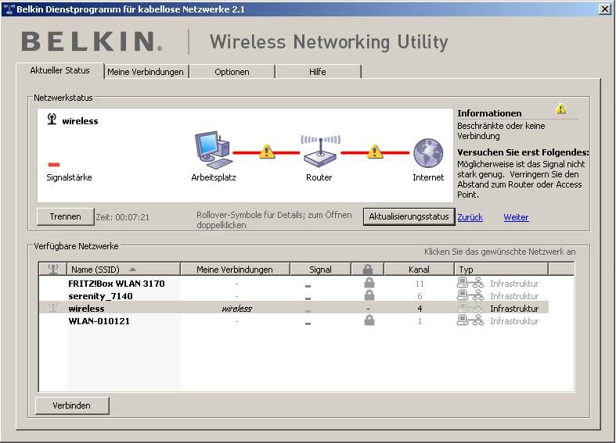Click signal bar in WLAN-010121 row
616x443 pixels.
click(308, 323)
